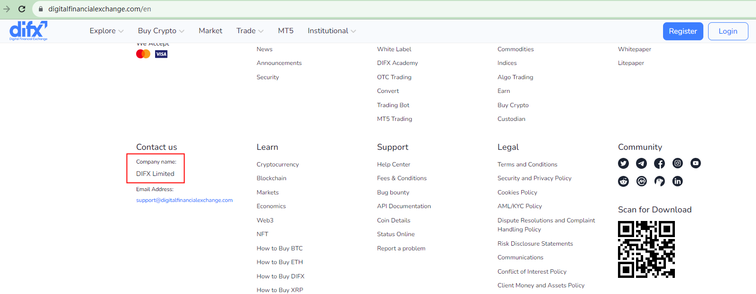This screenshot has width=756, height=294.
Task: Open Report a problem link
Action: (x=401, y=248)
